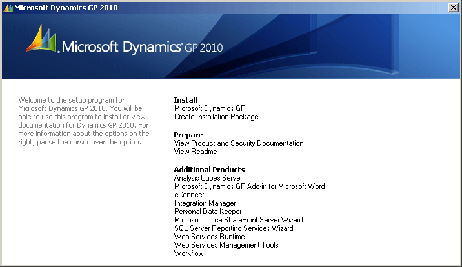
Task: Close the Dynamics GP 2010 setup window
Action: pyautogui.click(x=454, y=7)
